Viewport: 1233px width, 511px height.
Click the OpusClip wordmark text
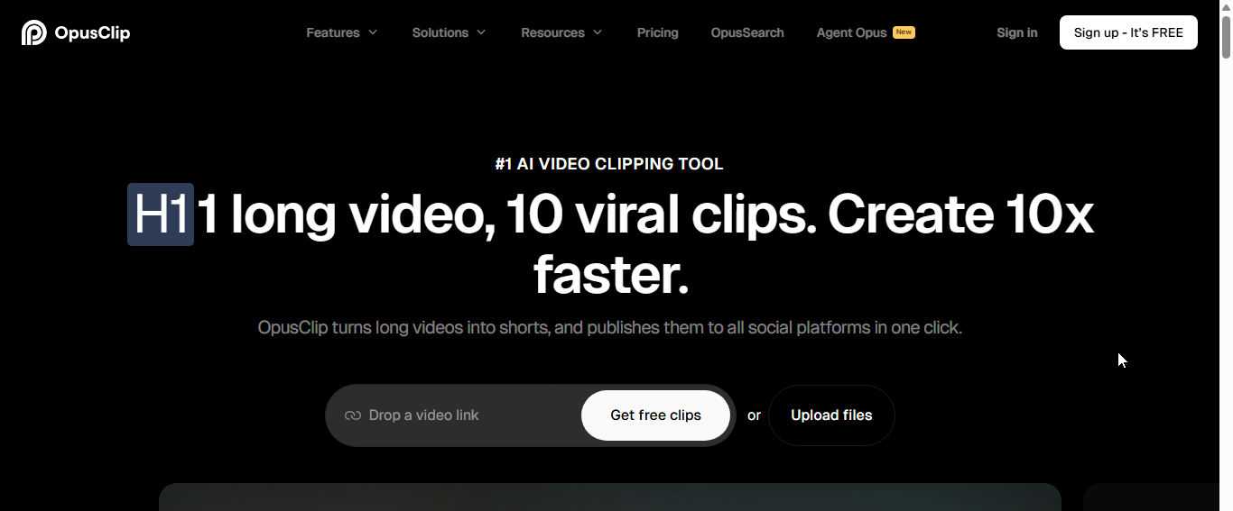coord(92,33)
